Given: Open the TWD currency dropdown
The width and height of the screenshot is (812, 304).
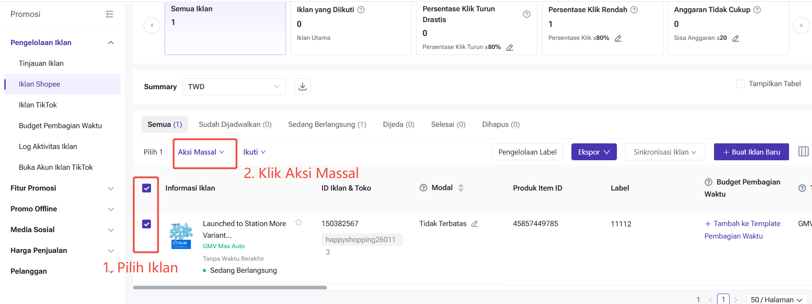Looking at the screenshot, I should pyautogui.click(x=234, y=87).
